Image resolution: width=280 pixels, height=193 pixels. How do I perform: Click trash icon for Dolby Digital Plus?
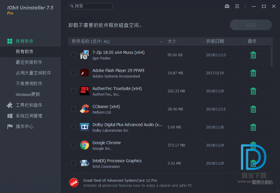pyautogui.click(x=253, y=127)
